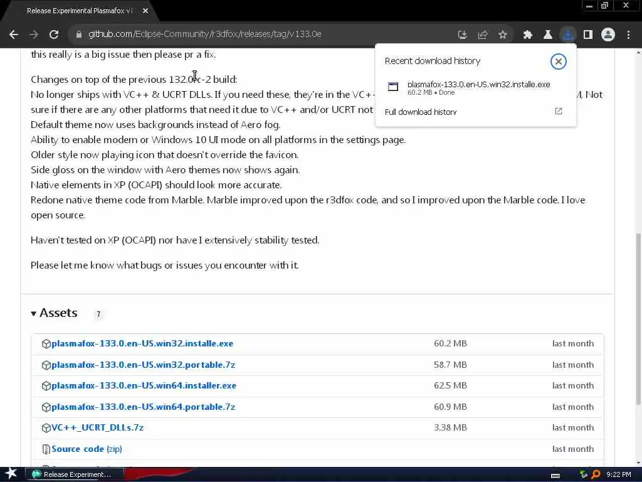Click the keyboard icon in system tray
This screenshot has height=482, width=642.
pos(555,476)
